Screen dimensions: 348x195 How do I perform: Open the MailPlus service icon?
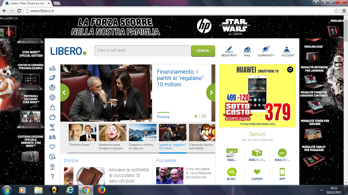pos(257,155)
